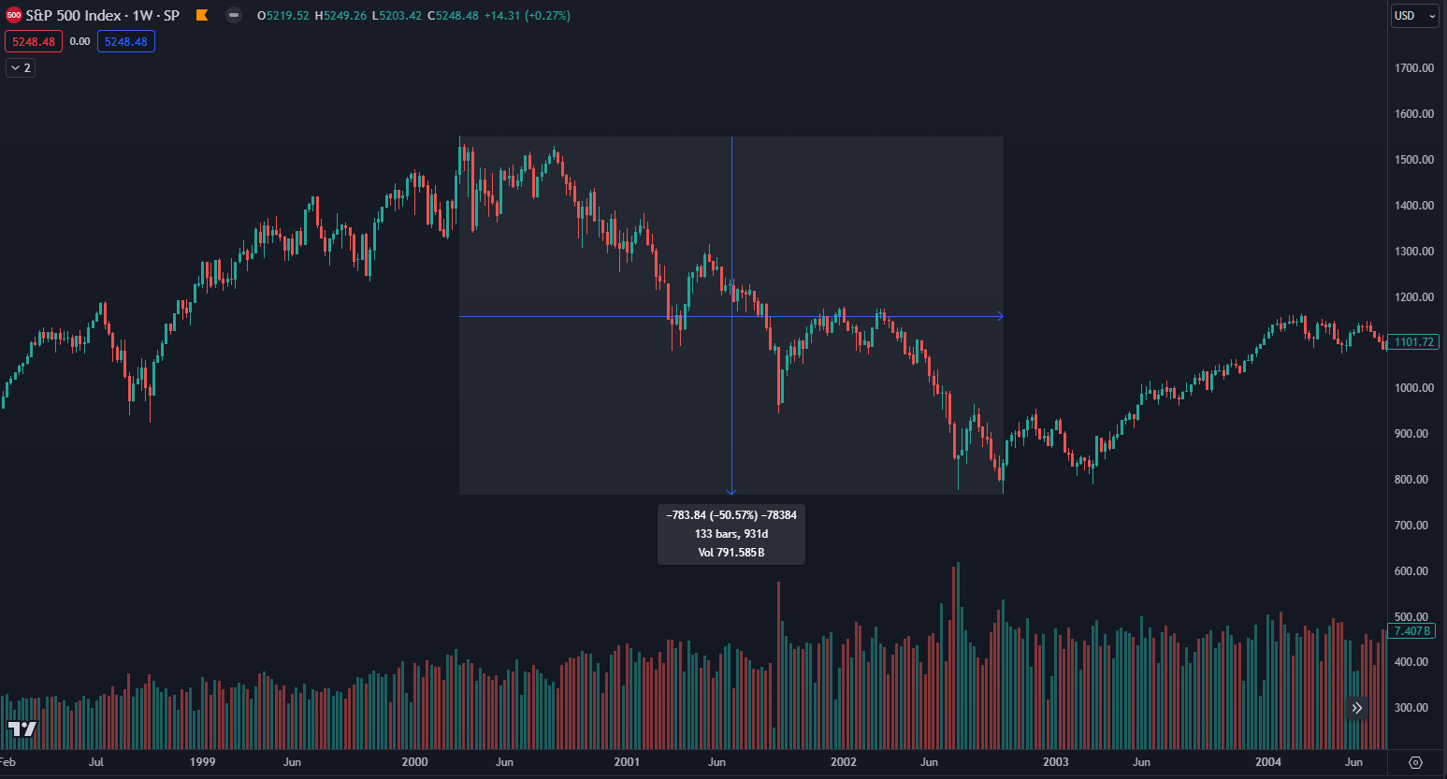
Task: Click the S&P 500 red symbol logo
Action: tap(14, 15)
